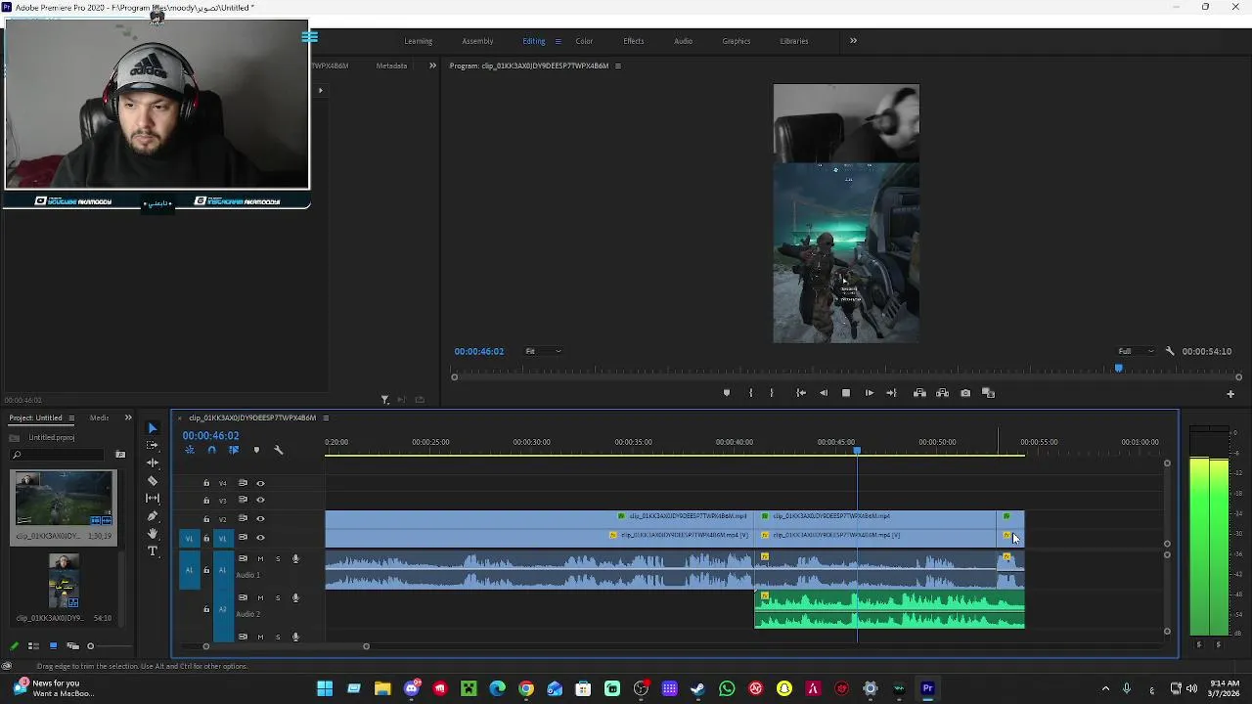1252x704 pixels.
Task: Click the Lift button
Action: 919,393
